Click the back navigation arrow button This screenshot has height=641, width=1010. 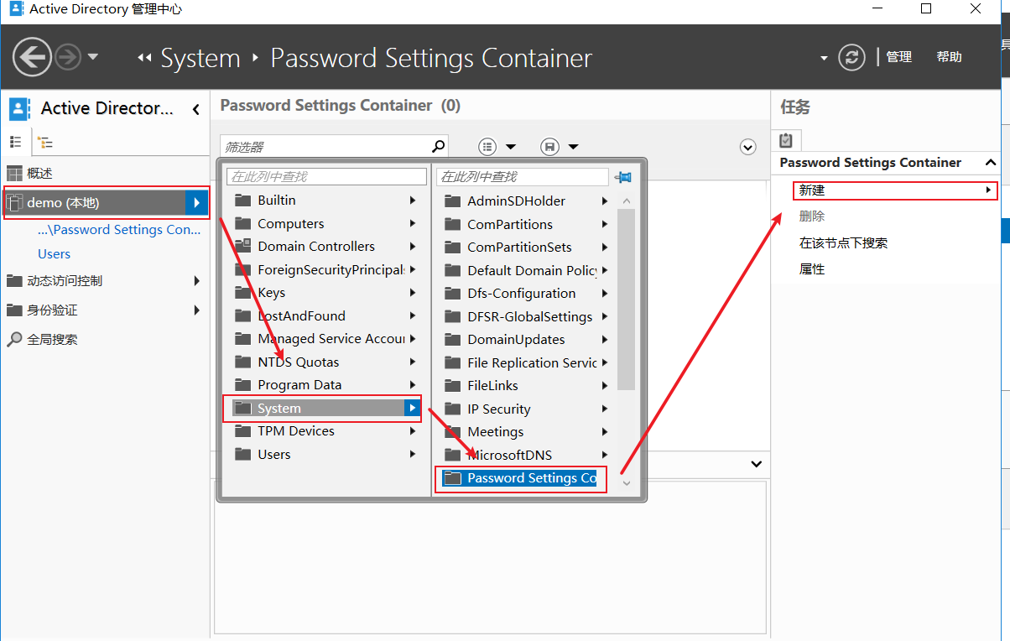pyautogui.click(x=33, y=58)
